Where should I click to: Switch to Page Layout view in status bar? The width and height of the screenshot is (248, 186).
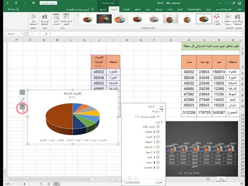pos(49,184)
